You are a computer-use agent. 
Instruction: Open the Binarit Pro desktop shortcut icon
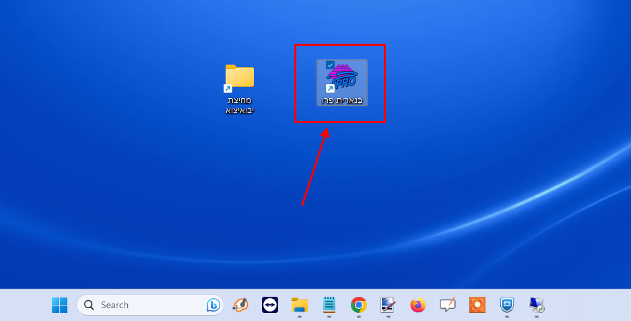[342, 78]
